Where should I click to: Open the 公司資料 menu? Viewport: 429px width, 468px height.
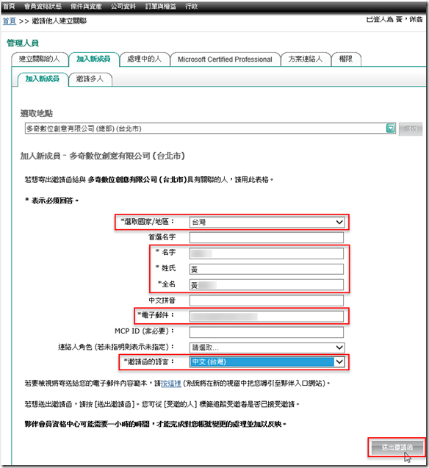(123, 7)
